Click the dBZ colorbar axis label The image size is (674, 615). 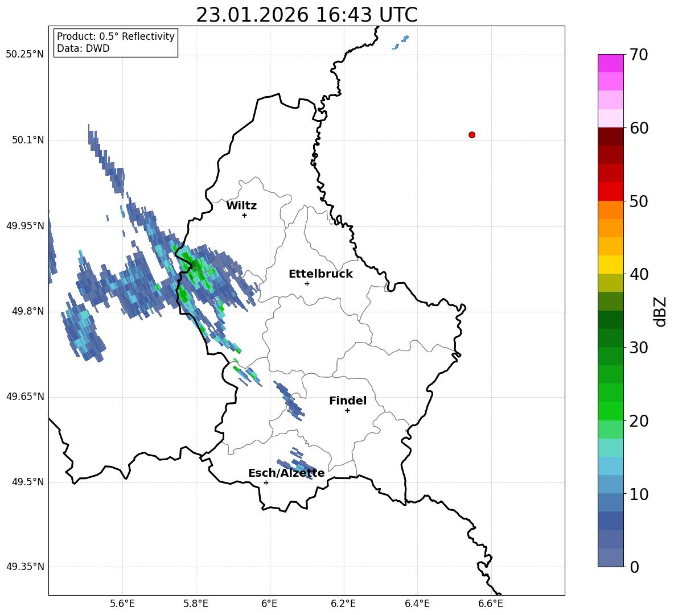coord(660,311)
